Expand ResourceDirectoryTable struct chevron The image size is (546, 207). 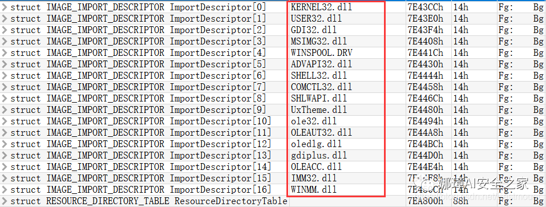click(x=4, y=201)
